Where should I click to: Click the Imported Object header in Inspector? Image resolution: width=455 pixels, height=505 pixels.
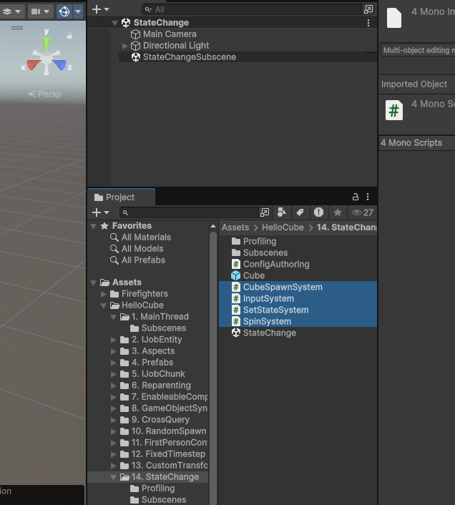pyautogui.click(x=414, y=84)
